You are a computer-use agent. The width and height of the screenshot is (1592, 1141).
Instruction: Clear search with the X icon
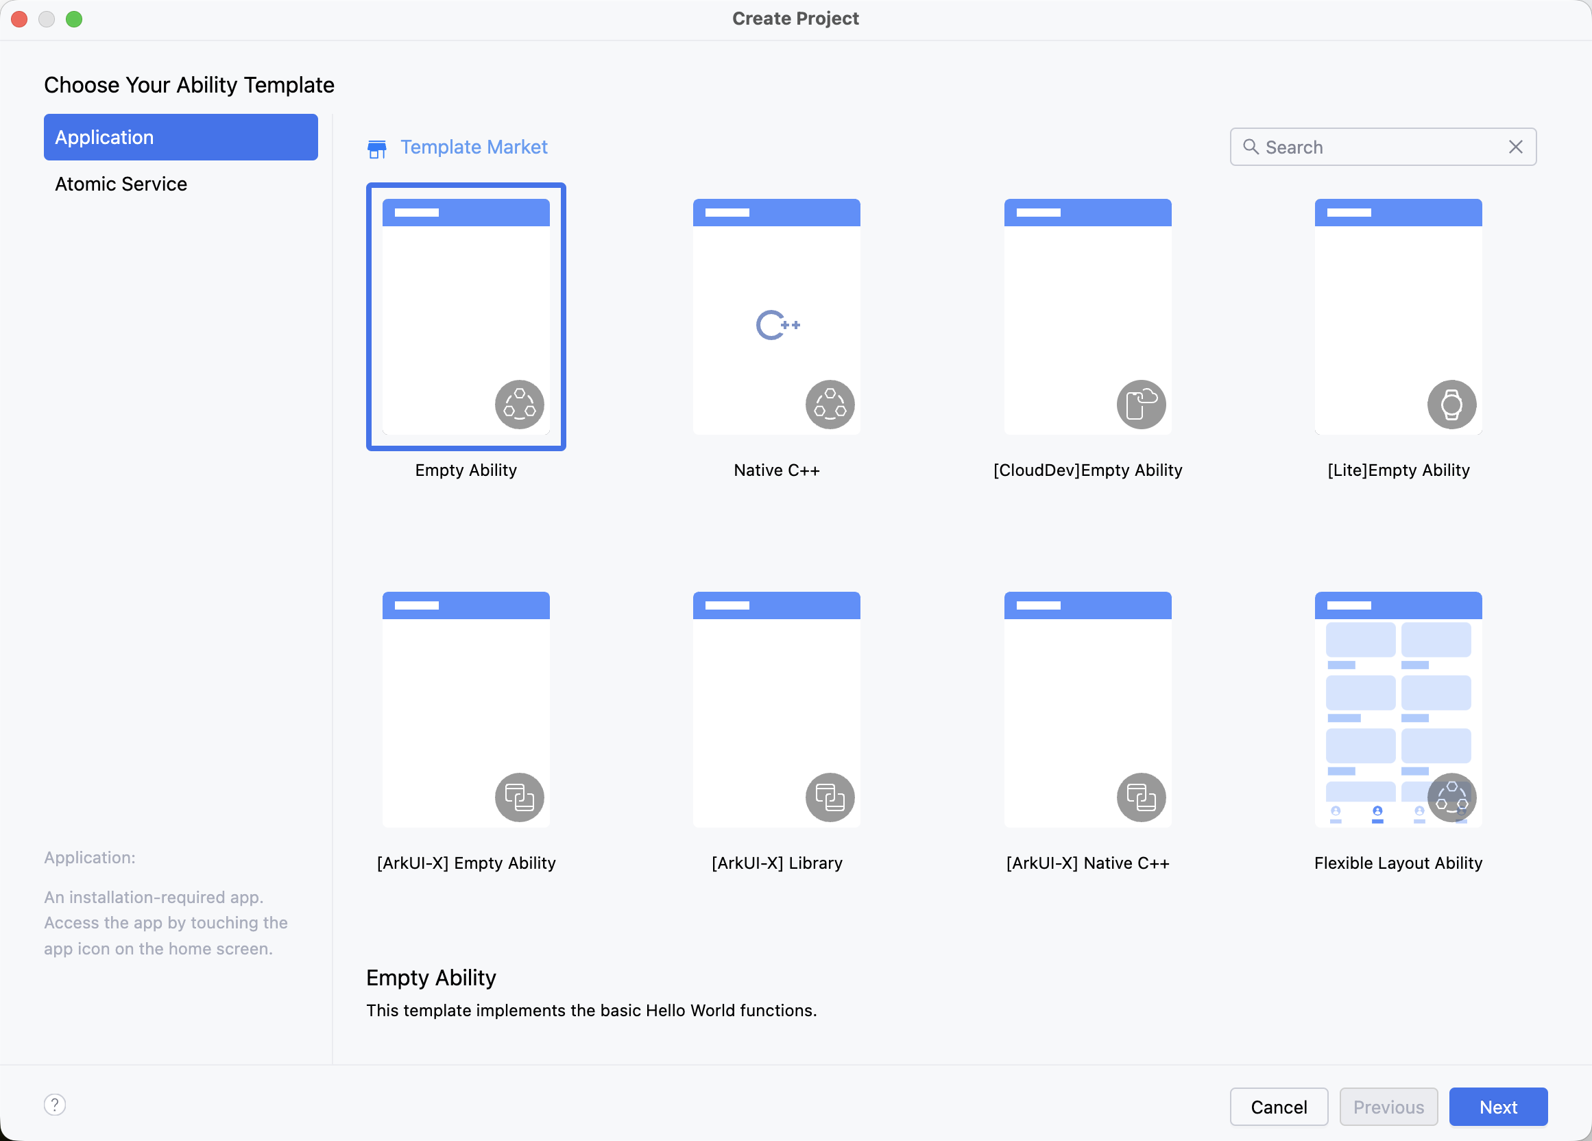[x=1515, y=147]
